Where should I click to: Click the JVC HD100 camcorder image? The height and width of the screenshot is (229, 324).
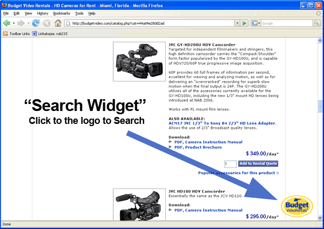(x=139, y=204)
